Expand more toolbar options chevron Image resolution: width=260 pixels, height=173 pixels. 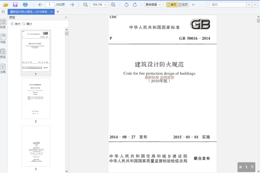(193, 5)
